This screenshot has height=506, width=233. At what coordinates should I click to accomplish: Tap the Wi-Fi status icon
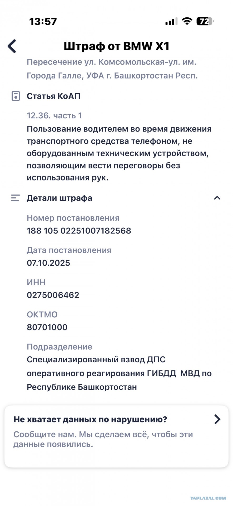(187, 21)
